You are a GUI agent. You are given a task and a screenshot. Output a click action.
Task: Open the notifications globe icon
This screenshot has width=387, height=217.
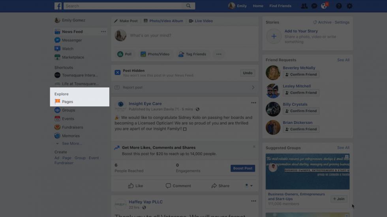click(x=324, y=6)
